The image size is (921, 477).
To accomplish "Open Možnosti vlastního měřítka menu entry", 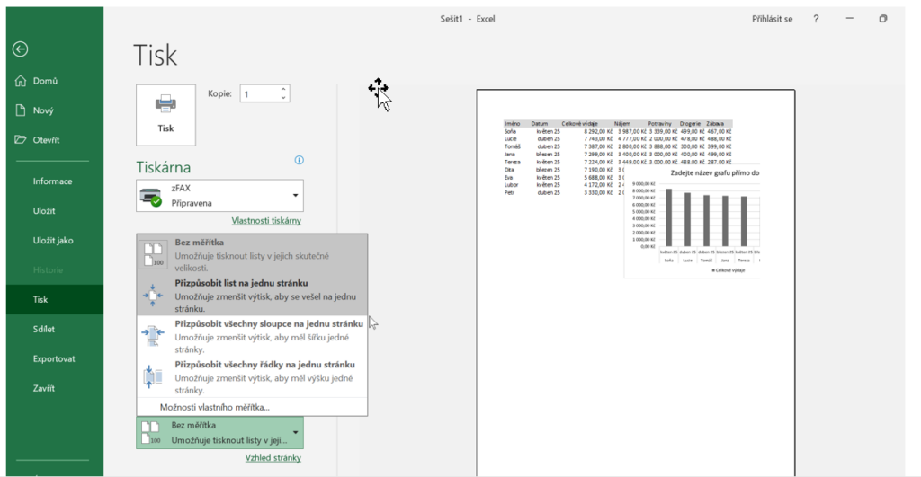I will [215, 407].
